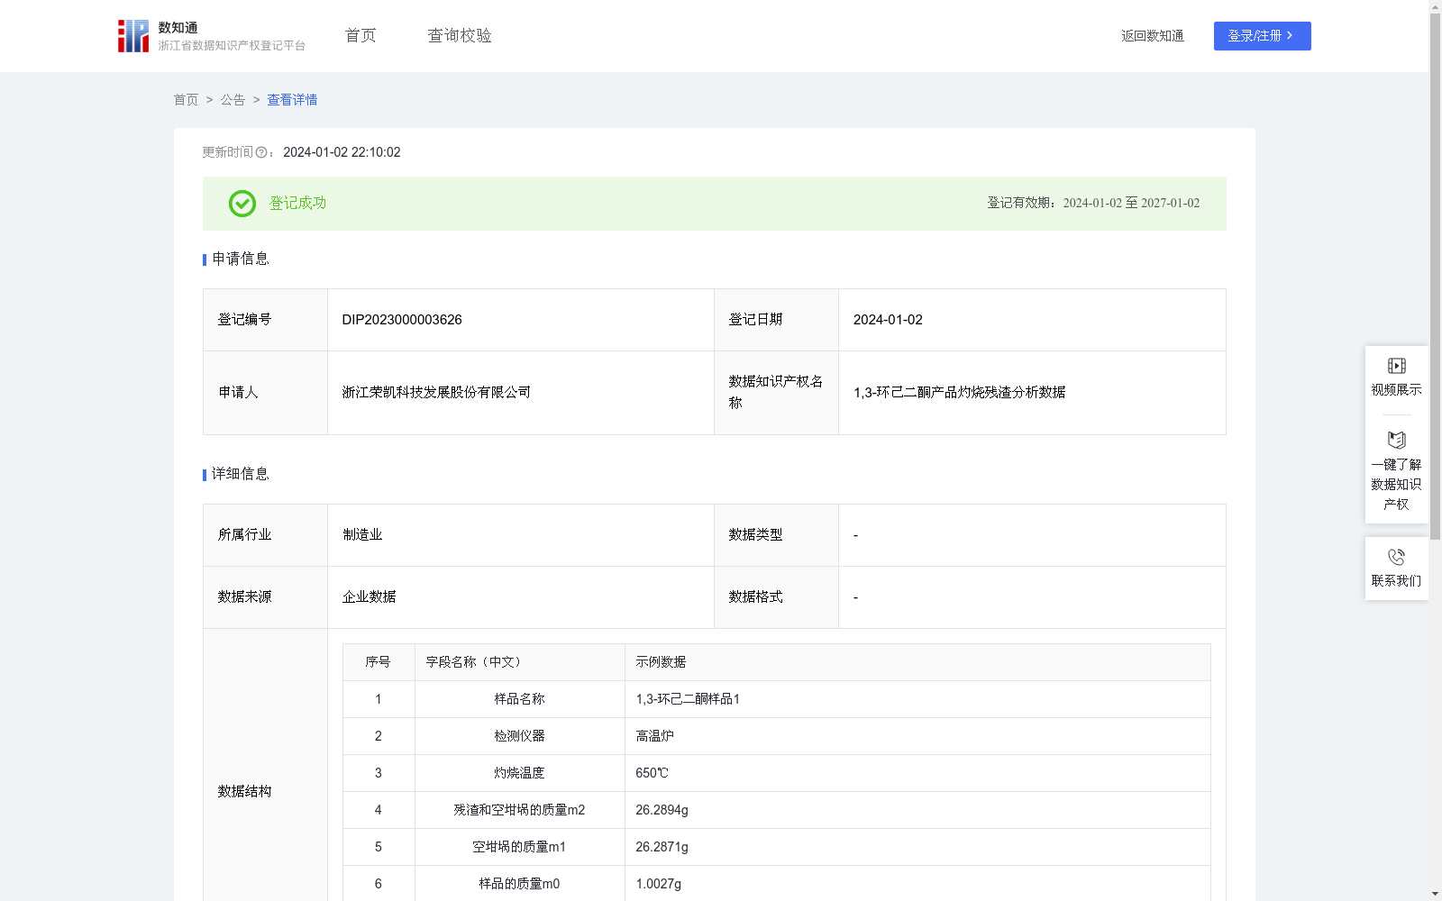Click the 数知通 logo icon
The width and height of the screenshot is (1442, 901).
point(133,36)
